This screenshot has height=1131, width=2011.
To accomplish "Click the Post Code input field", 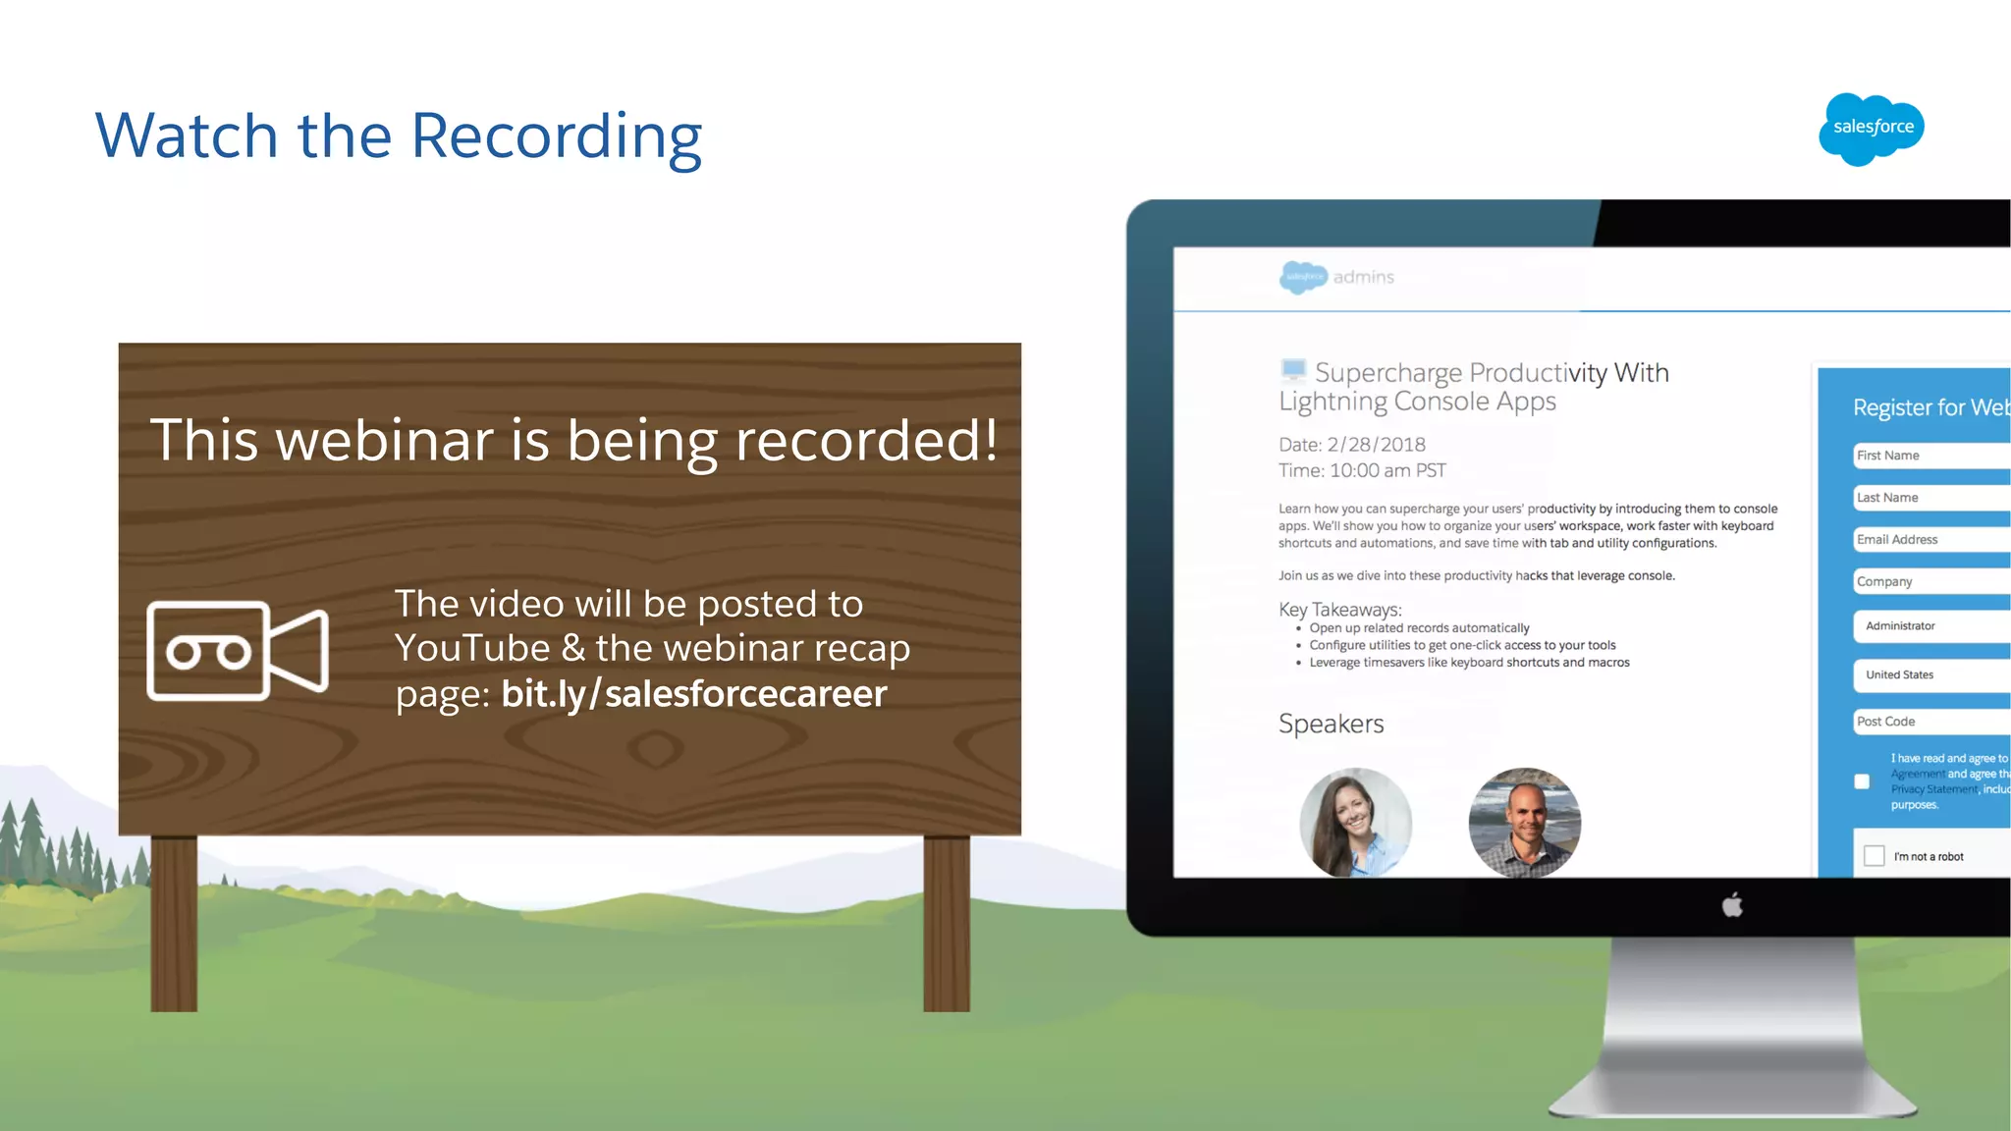I will (1931, 722).
